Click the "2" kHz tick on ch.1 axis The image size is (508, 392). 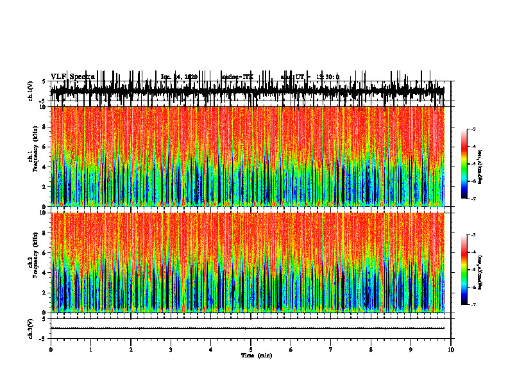[45, 186]
